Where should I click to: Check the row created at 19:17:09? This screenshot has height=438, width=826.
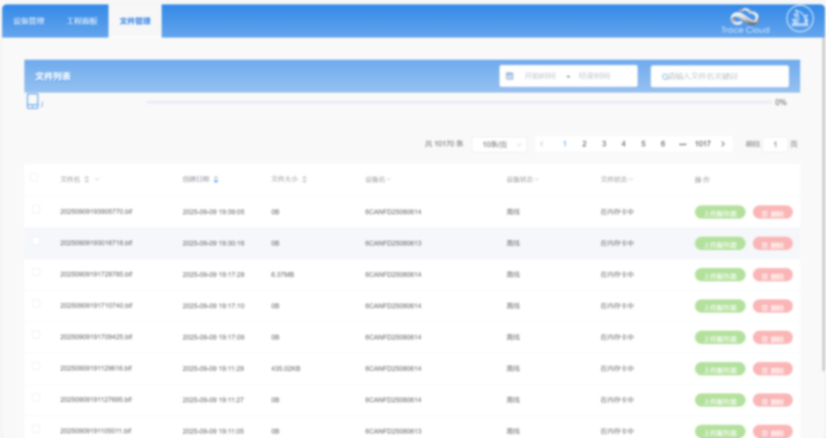pos(36,335)
